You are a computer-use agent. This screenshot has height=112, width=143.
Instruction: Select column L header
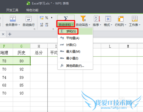[x=110, y=46]
